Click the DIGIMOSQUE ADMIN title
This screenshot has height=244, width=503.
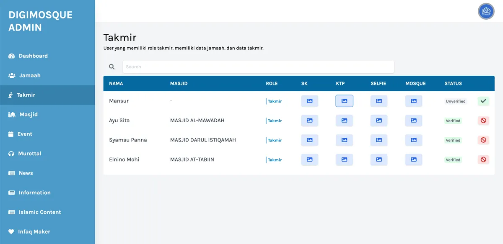[x=40, y=21]
